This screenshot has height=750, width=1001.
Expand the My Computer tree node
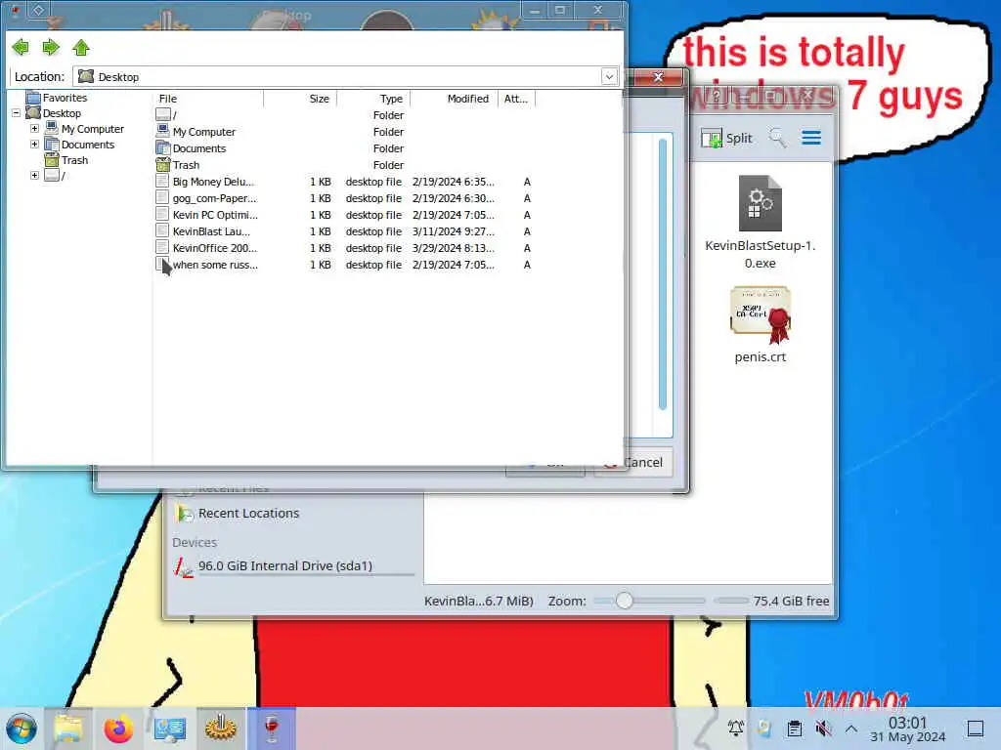tap(34, 128)
